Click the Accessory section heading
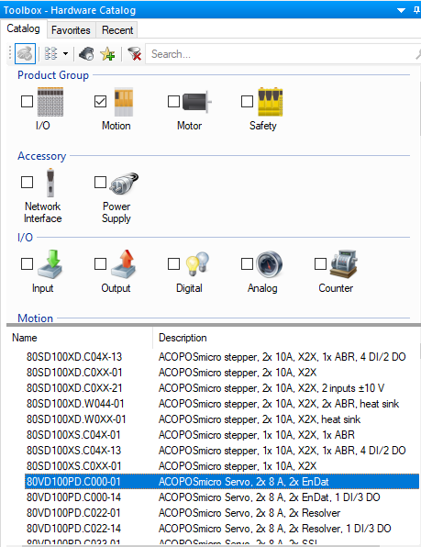Viewport: 421px width, 547px height. pos(42,156)
